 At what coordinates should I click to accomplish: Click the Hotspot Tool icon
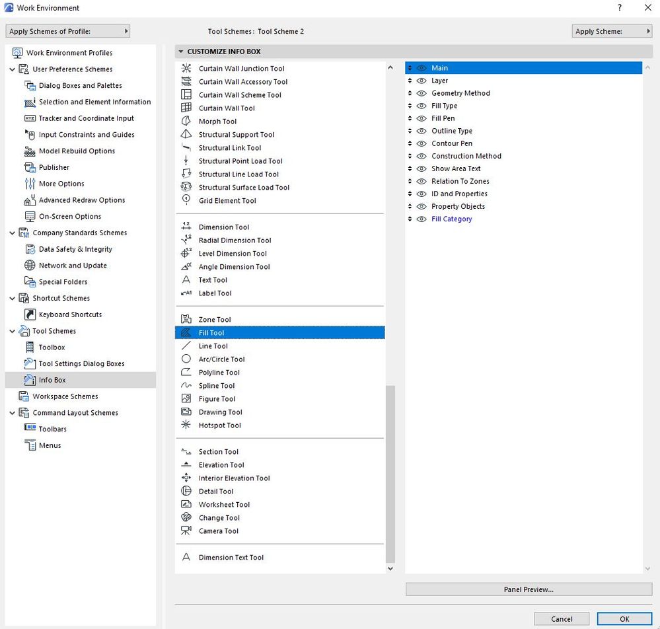pos(186,425)
